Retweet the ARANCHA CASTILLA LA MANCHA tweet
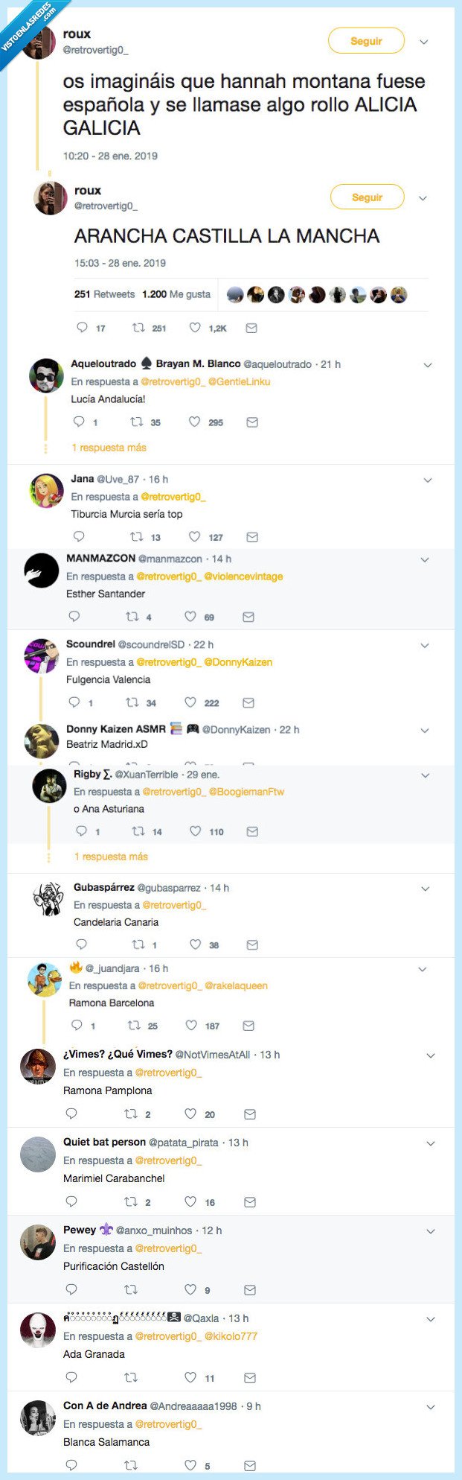The width and height of the screenshot is (462, 1480). click(x=138, y=328)
